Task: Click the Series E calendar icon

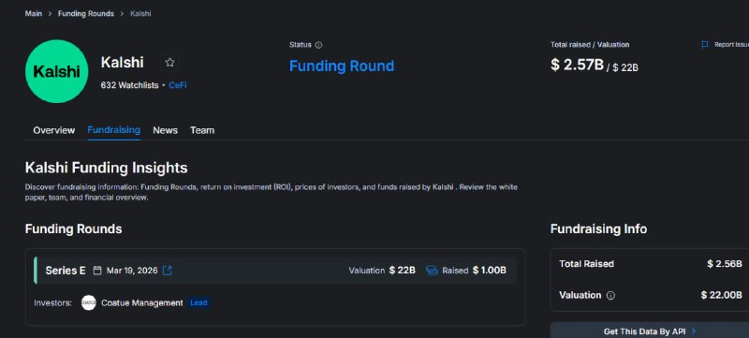Action: coord(97,271)
